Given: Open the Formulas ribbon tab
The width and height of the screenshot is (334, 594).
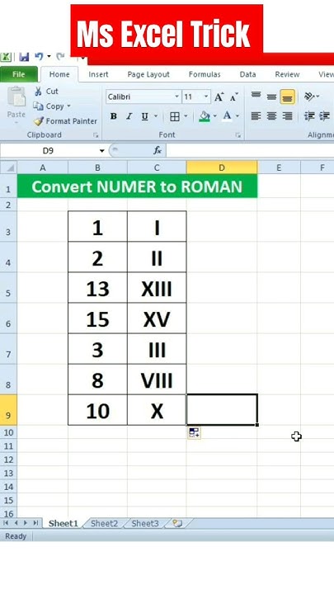Looking at the screenshot, I should (x=205, y=74).
